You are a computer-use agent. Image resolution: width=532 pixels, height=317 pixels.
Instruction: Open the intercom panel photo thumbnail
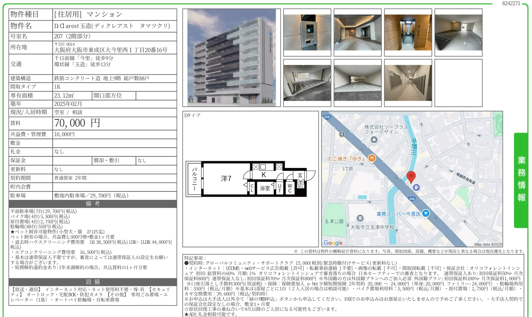[x=307, y=32]
